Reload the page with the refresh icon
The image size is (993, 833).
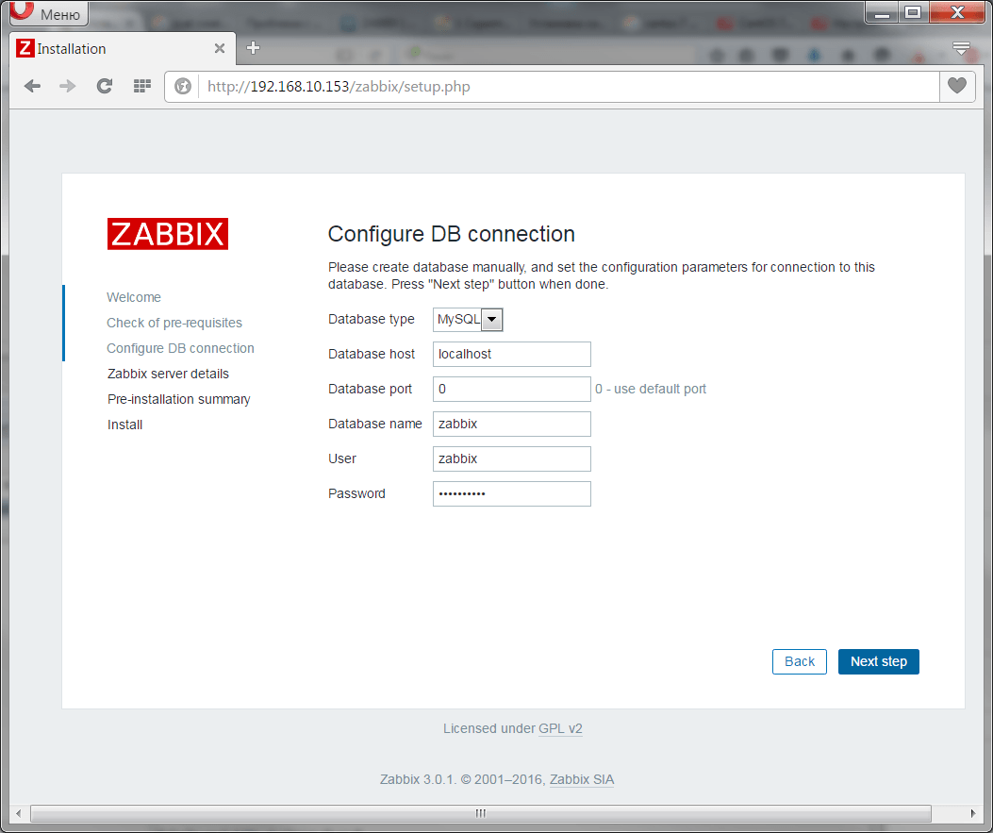(105, 86)
